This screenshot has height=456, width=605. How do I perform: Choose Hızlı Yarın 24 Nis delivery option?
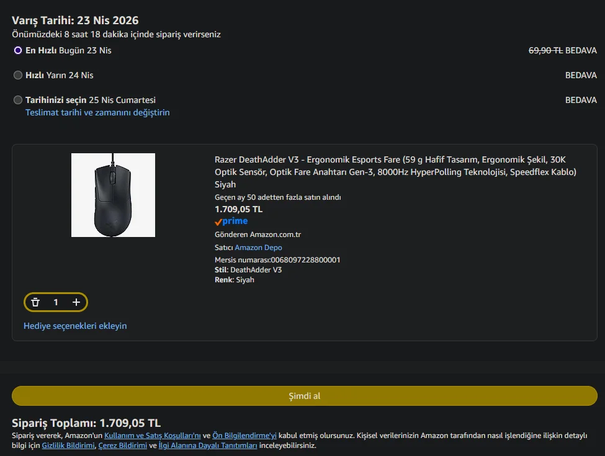pos(18,75)
